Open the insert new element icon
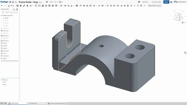Viewport: 187px width, 105px height. 16,2
